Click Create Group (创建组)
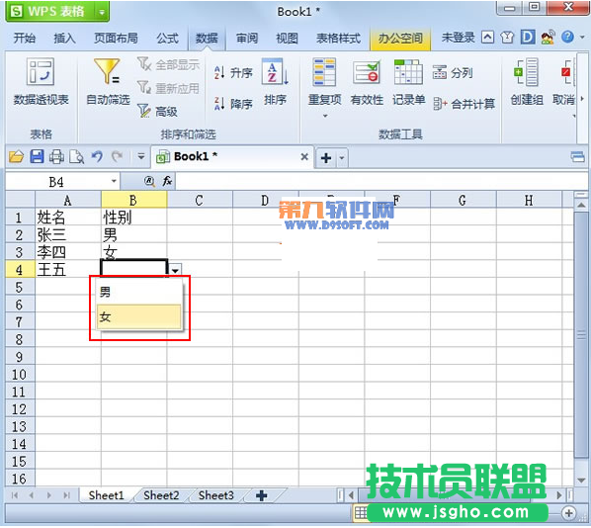Viewport: 591px width, 528px height. pyautogui.click(x=527, y=81)
